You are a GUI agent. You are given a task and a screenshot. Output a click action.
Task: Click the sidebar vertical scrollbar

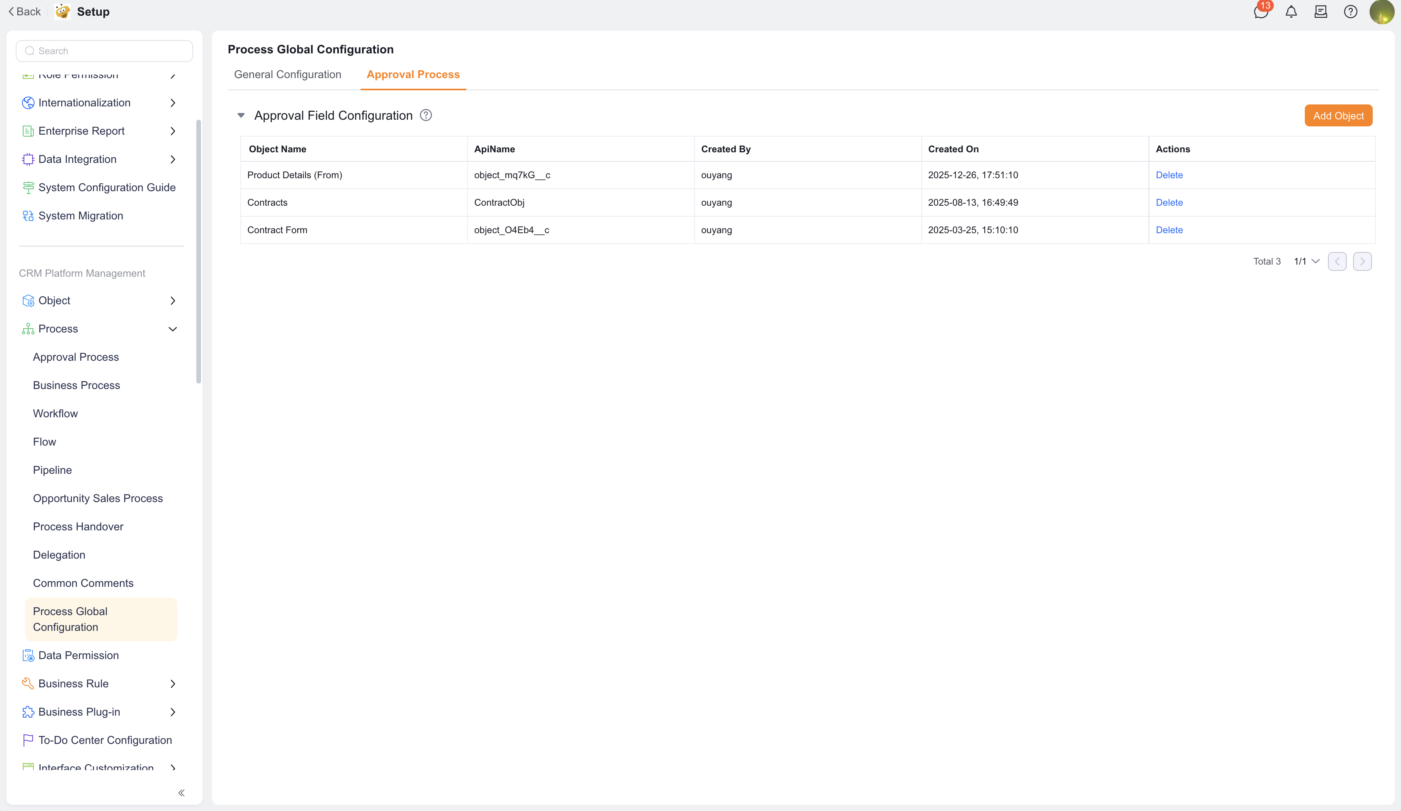198,251
